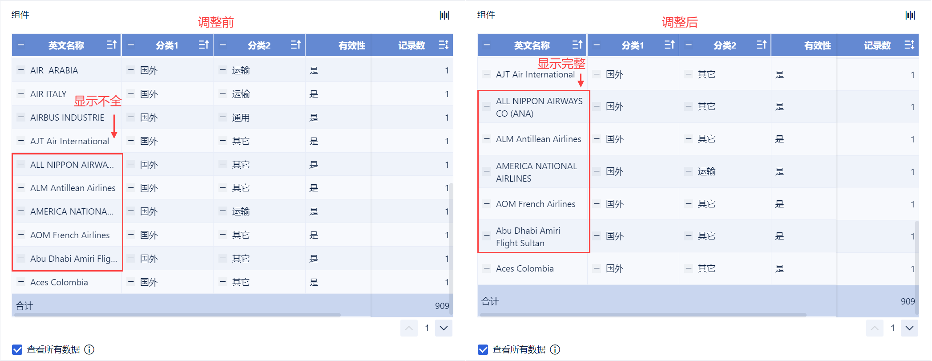Click 909 total value in right table
932x361 pixels.
point(908,301)
